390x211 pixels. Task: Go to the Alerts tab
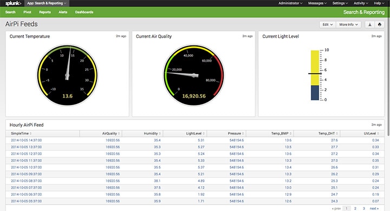point(63,12)
